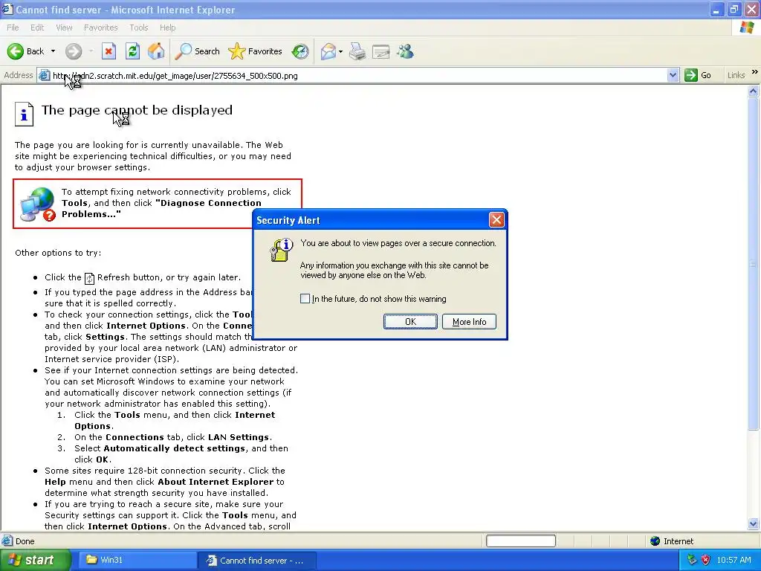761x571 pixels.
Task: Click the Mail envelope icon
Action: [x=328, y=51]
